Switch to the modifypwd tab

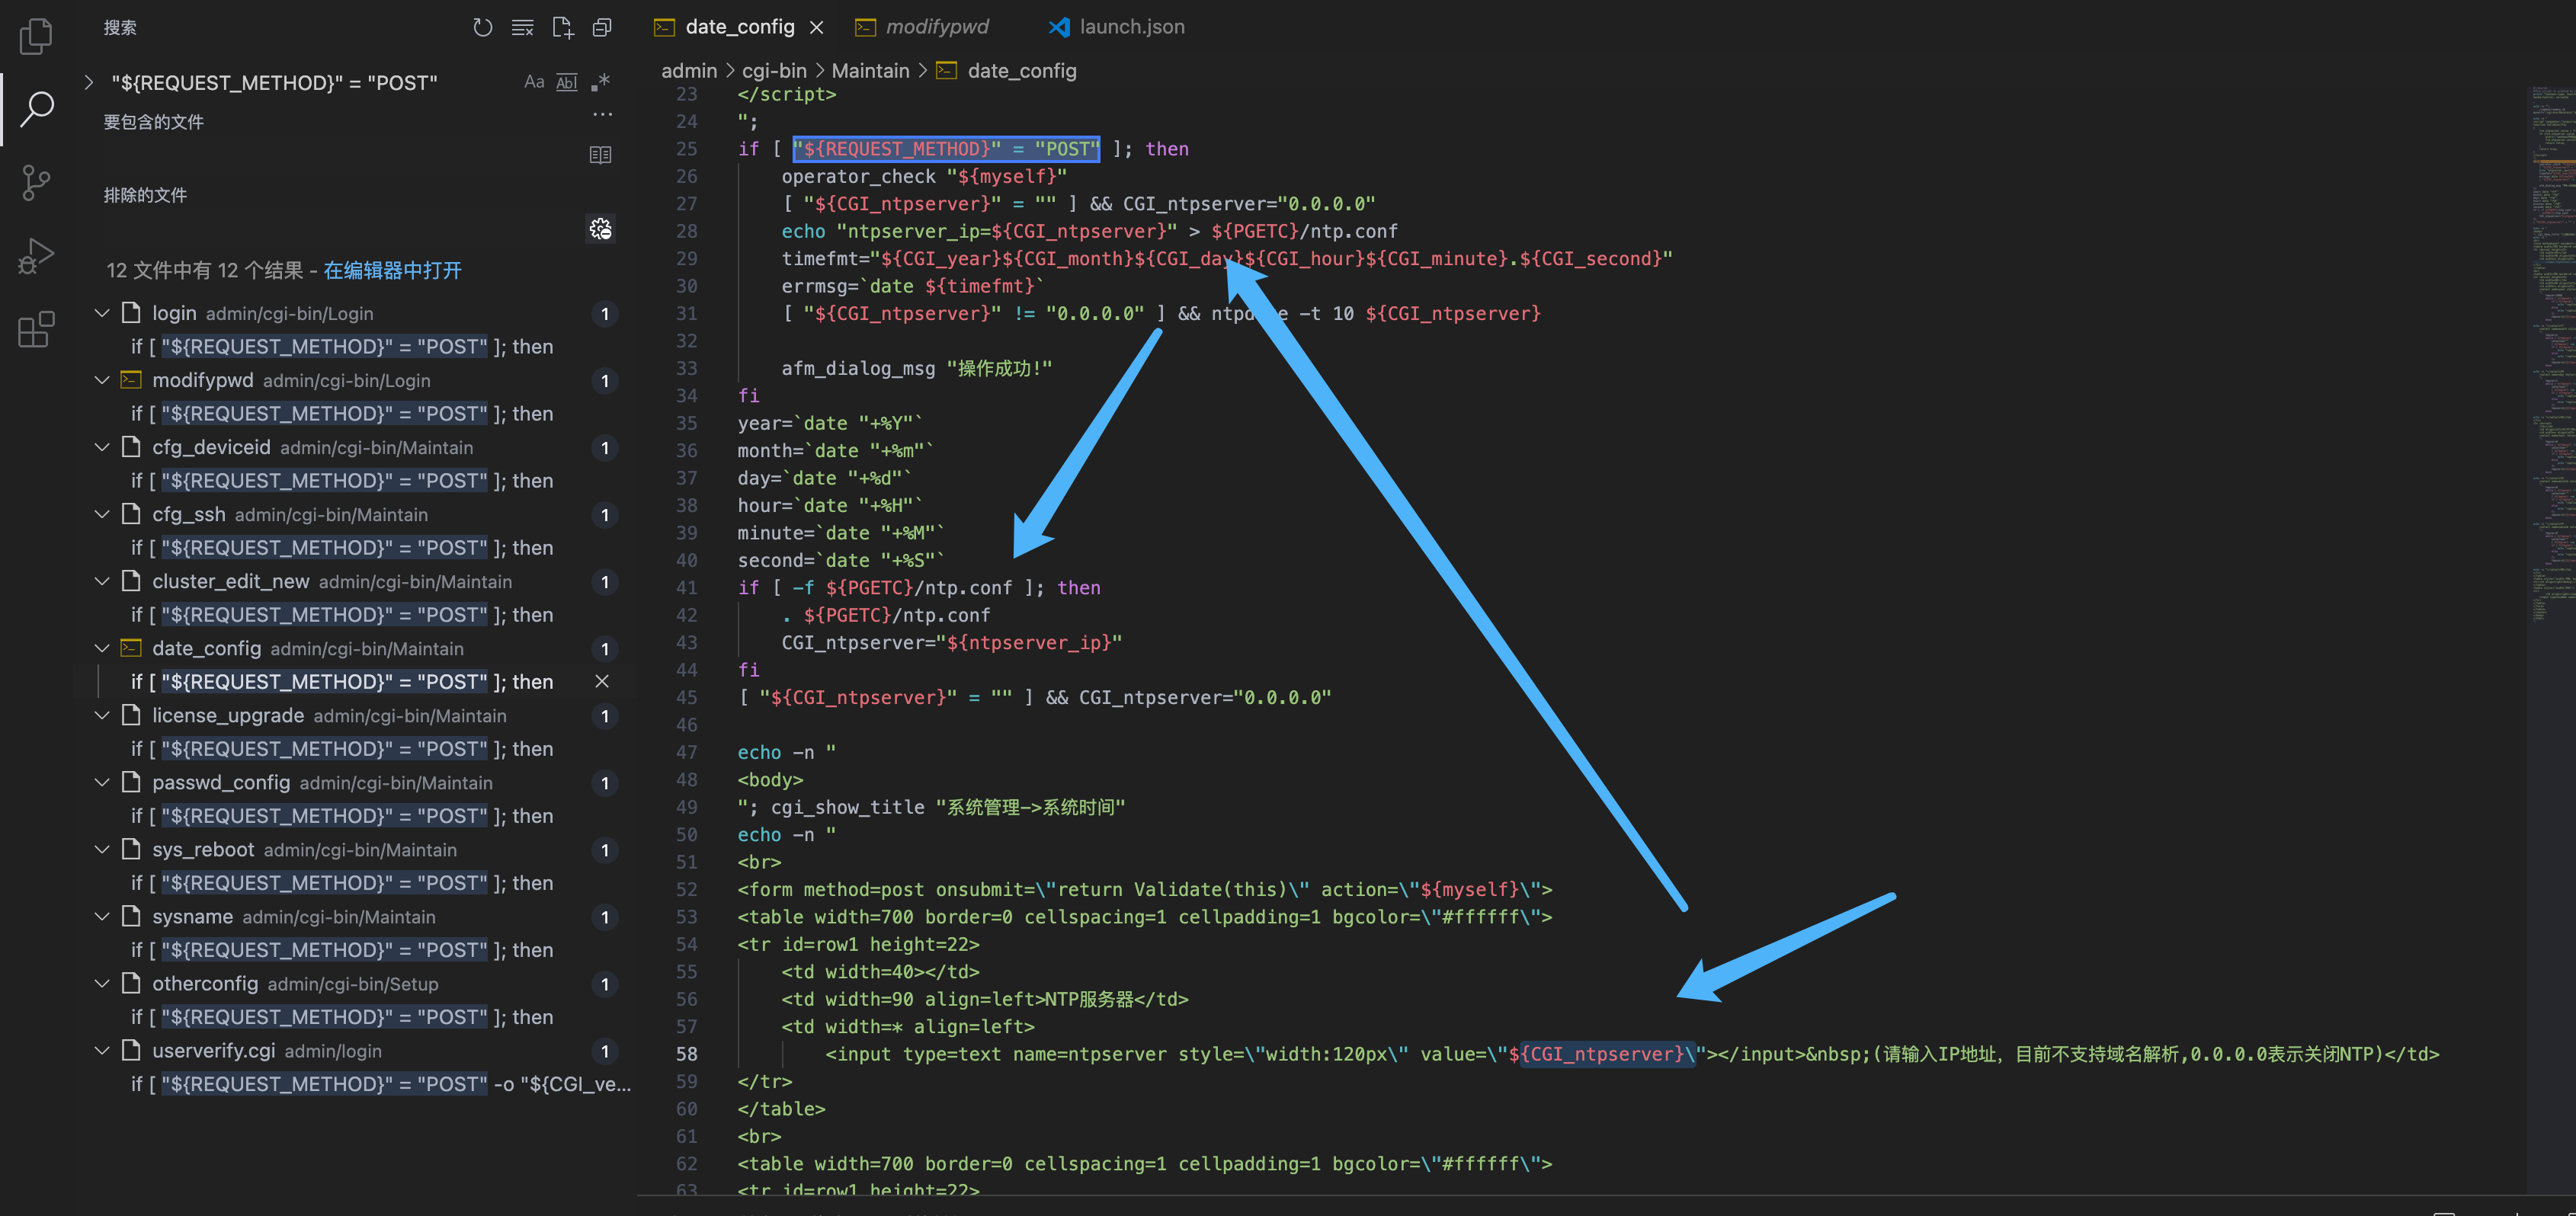click(936, 27)
